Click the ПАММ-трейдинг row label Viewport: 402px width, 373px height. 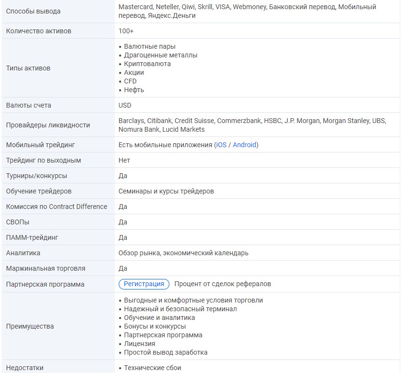[x=32, y=237]
